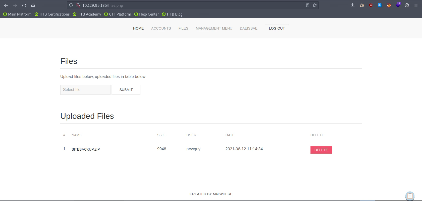Open the downloads arrow icon

coord(353,5)
